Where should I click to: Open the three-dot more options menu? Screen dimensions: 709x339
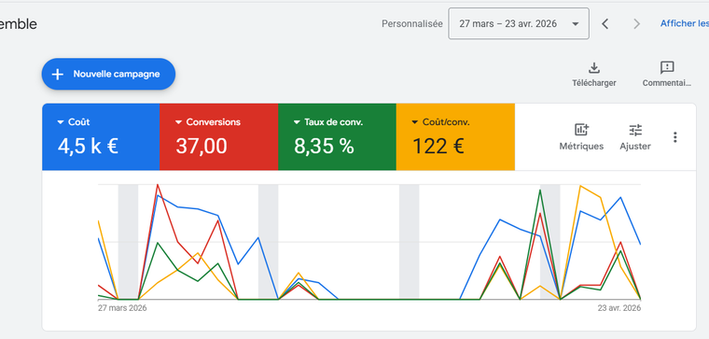click(x=674, y=137)
